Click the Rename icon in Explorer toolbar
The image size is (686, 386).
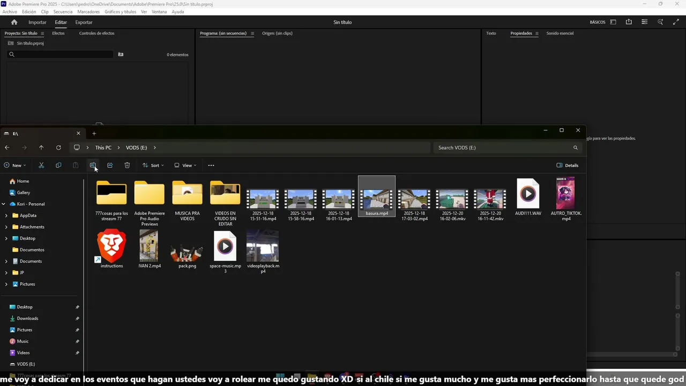tap(93, 165)
